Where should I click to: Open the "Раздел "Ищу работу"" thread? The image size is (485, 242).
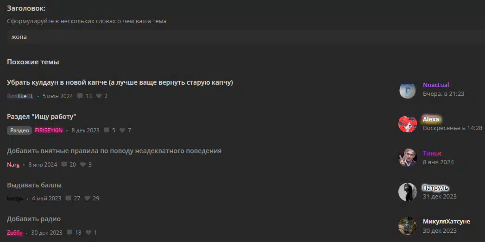point(41,117)
